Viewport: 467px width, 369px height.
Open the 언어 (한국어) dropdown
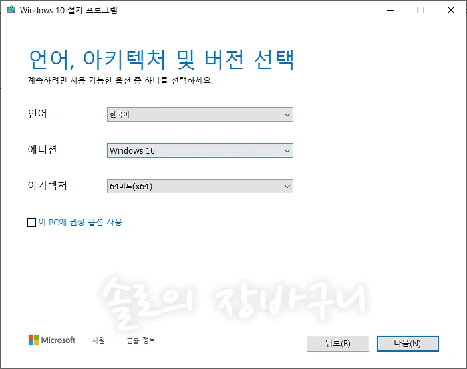(200, 114)
